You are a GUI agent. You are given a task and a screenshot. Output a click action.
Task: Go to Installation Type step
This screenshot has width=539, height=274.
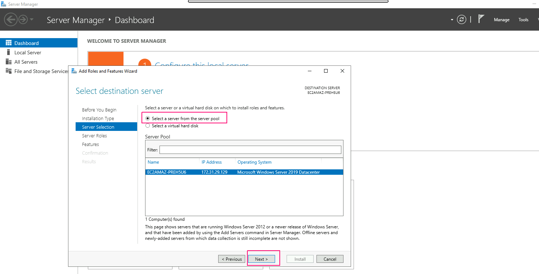pos(98,119)
